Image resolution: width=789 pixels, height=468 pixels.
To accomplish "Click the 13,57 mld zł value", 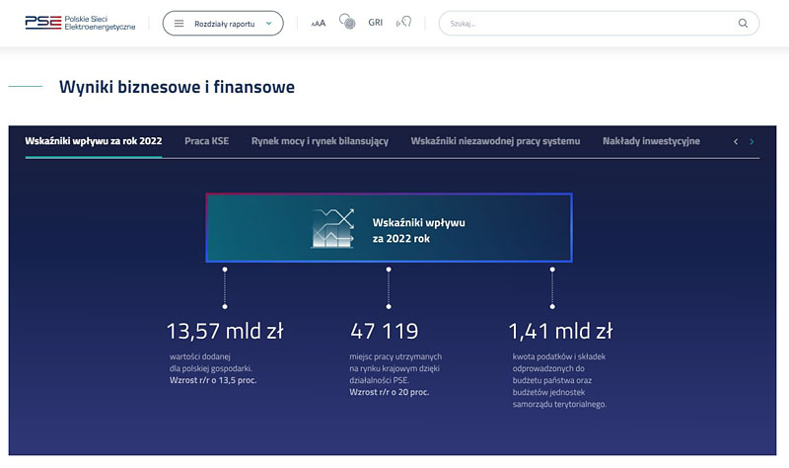I will (225, 332).
